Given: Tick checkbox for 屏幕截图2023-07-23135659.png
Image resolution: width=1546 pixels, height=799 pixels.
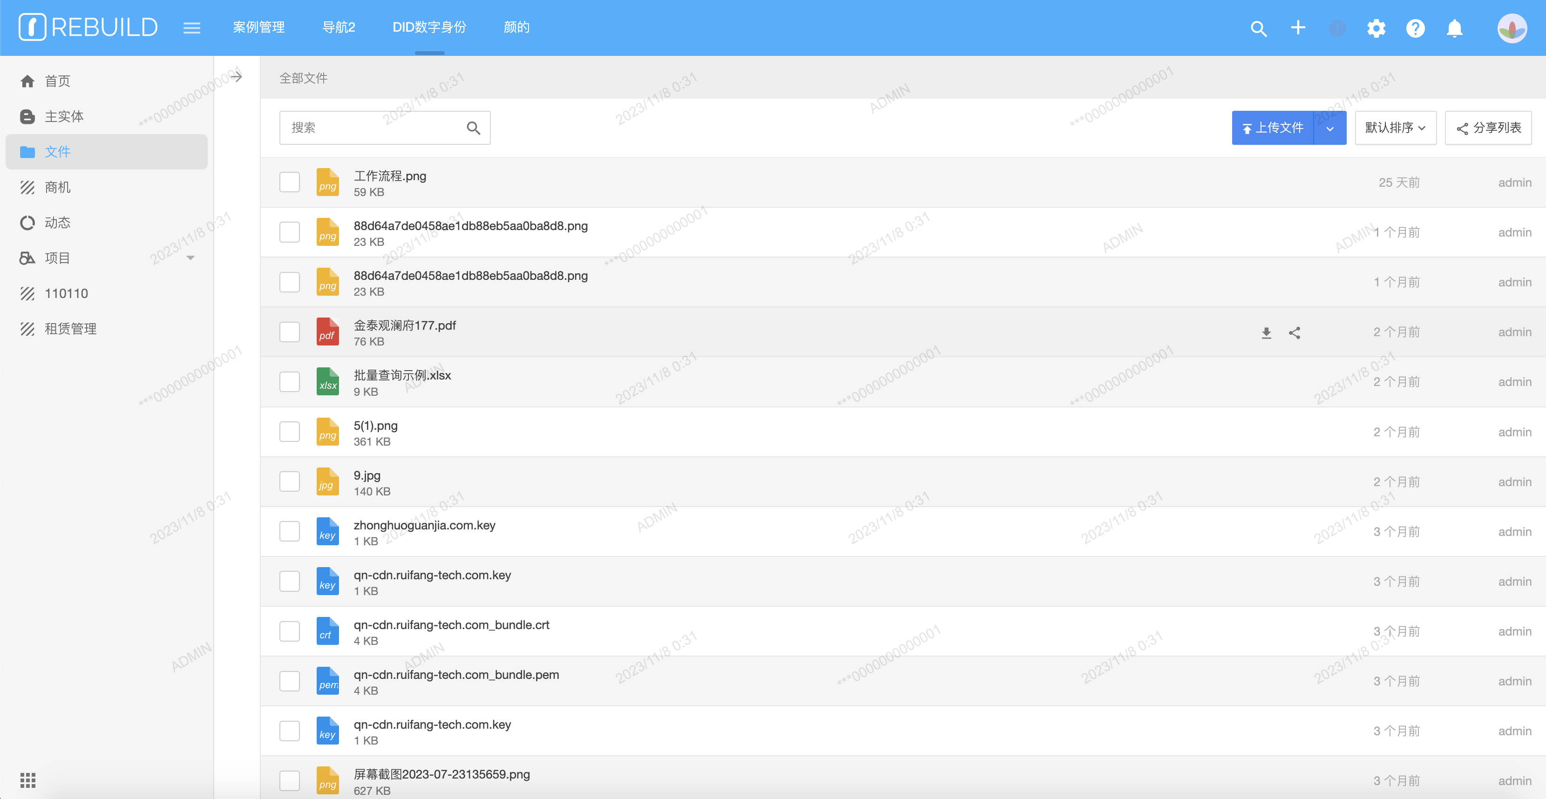Looking at the screenshot, I should coord(290,780).
